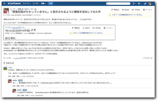Click 返信 under the 匿名権限 reply
158x101 pixels.
click(x=14, y=86)
